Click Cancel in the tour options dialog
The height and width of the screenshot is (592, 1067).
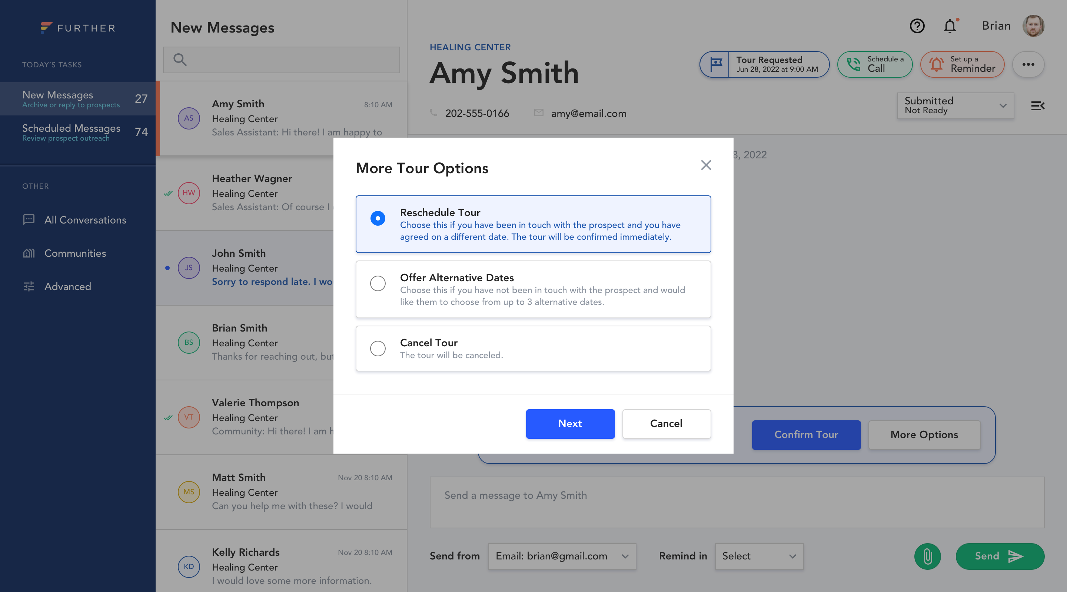coord(667,424)
